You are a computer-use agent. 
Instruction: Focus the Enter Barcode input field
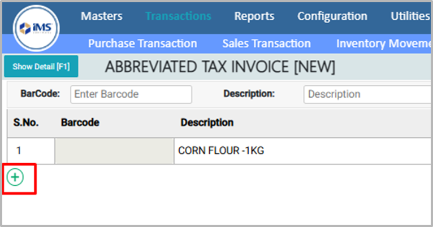131,94
